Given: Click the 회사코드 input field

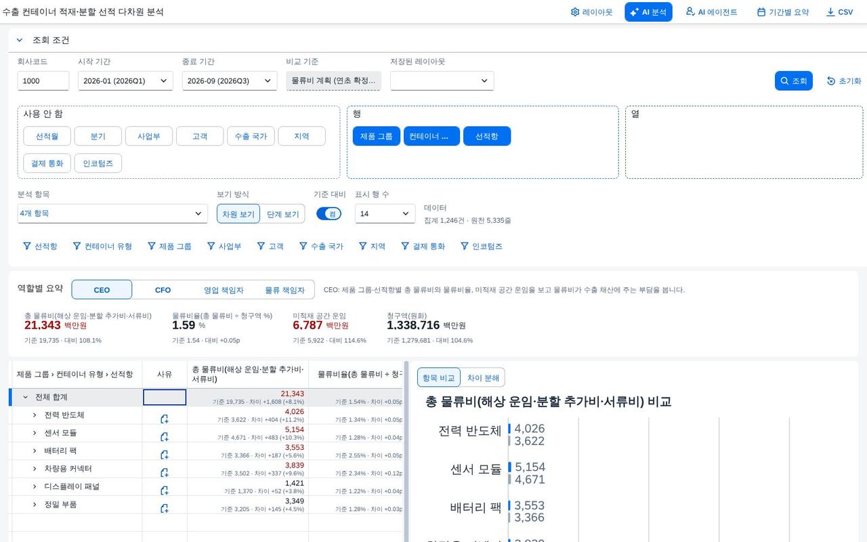Looking at the screenshot, I should [x=43, y=81].
